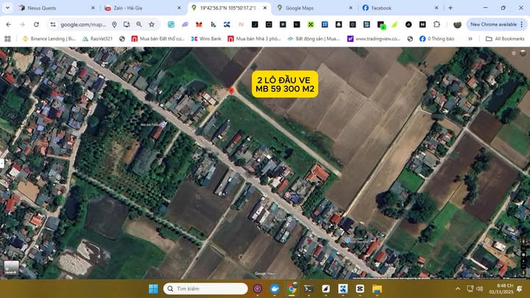Open the Bất động sản bookmark

(314, 39)
